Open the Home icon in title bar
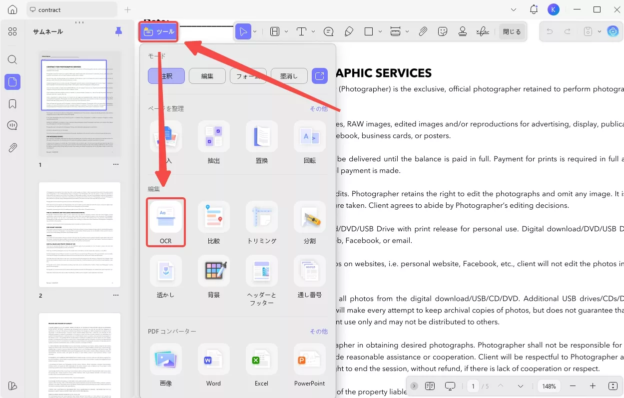Screen dimensions: 624x398 12,9
